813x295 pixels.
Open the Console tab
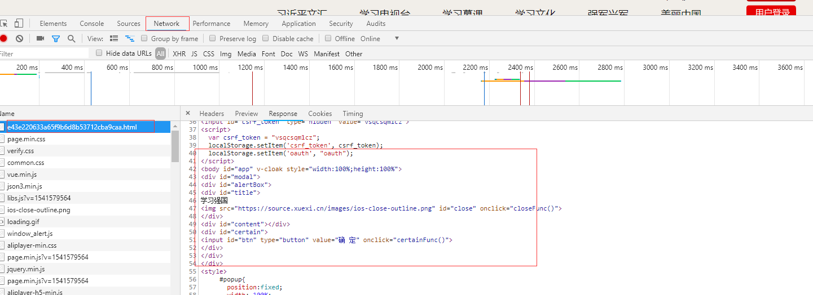92,24
